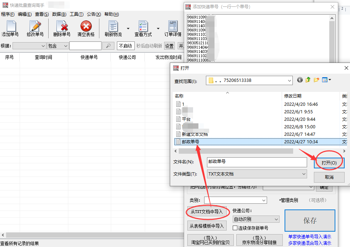Screen dimensions: 350x247
Task: Click the new folder icon in Open dialog
Action: click(x=316, y=80)
